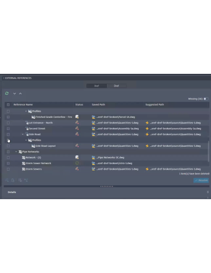Click the broken link status icon for Side Road Layout
Viewport: 211px width, 273px height.
[77, 145]
